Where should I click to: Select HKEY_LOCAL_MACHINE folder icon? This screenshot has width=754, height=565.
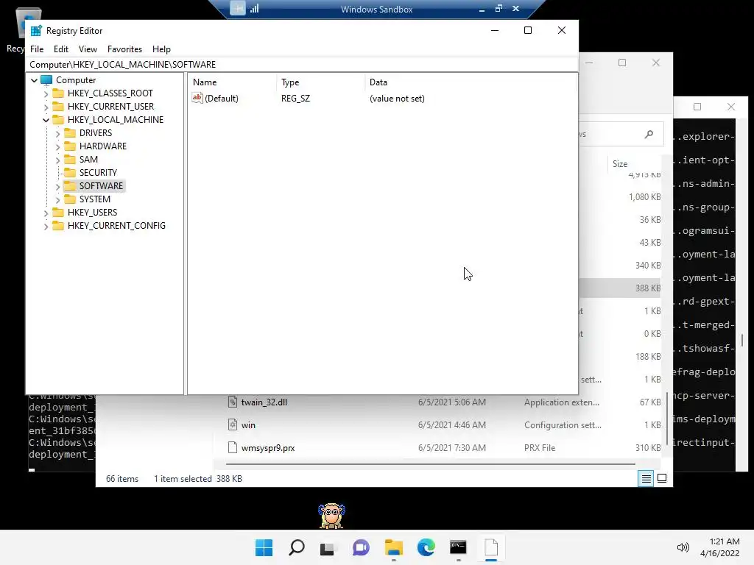(58, 119)
